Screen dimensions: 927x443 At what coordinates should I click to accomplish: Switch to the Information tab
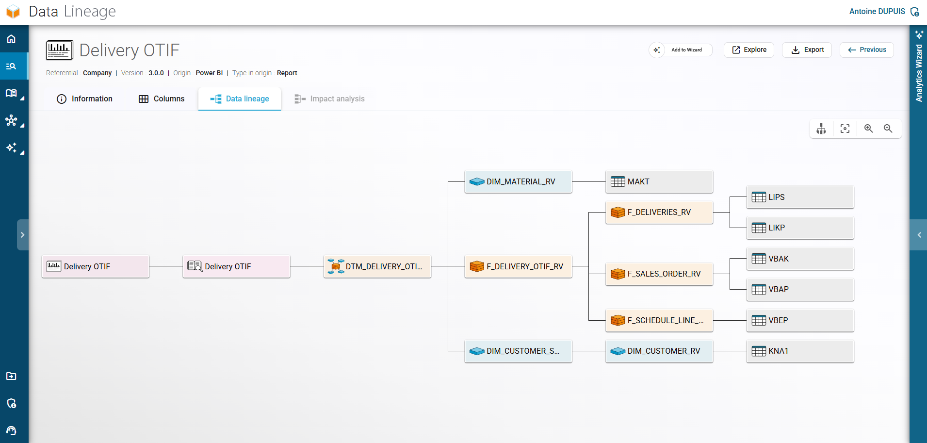pyautogui.click(x=84, y=99)
